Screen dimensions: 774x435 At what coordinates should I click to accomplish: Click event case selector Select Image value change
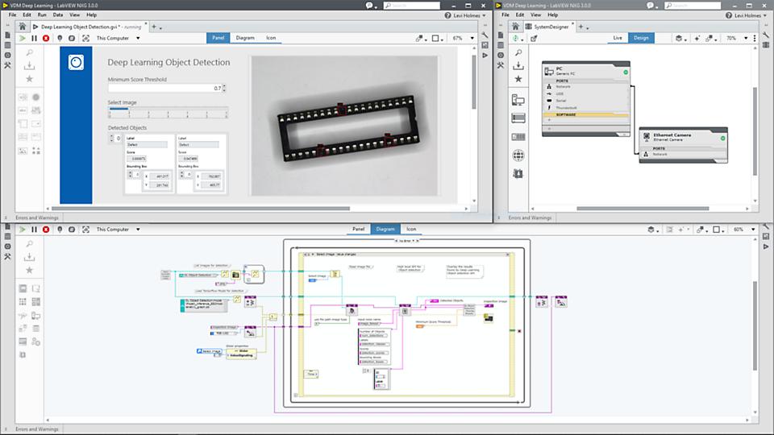[405, 255]
